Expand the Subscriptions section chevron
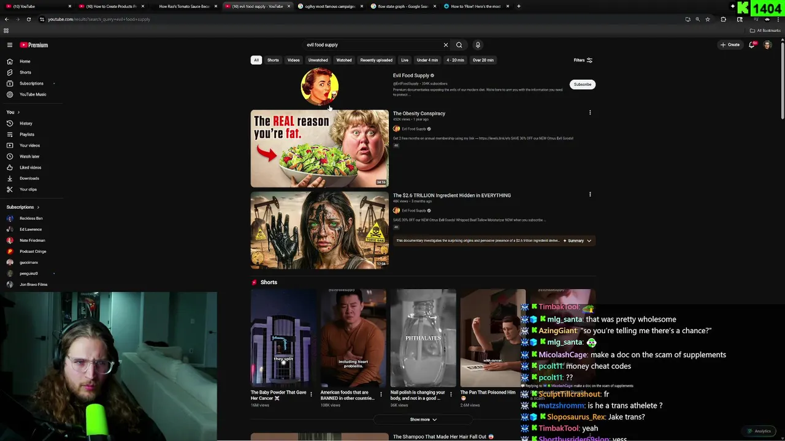Screen dimensions: 785x441 (38, 207)
